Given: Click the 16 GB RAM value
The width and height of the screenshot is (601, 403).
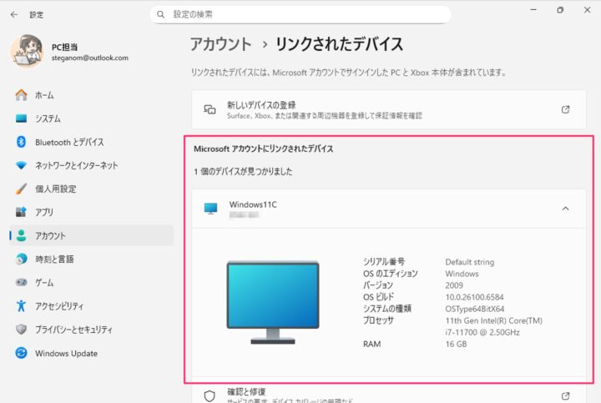Looking at the screenshot, I should pyautogui.click(x=456, y=344).
